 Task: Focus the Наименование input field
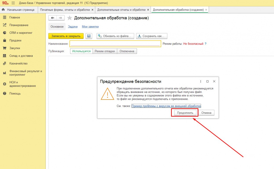[x=115, y=44]
